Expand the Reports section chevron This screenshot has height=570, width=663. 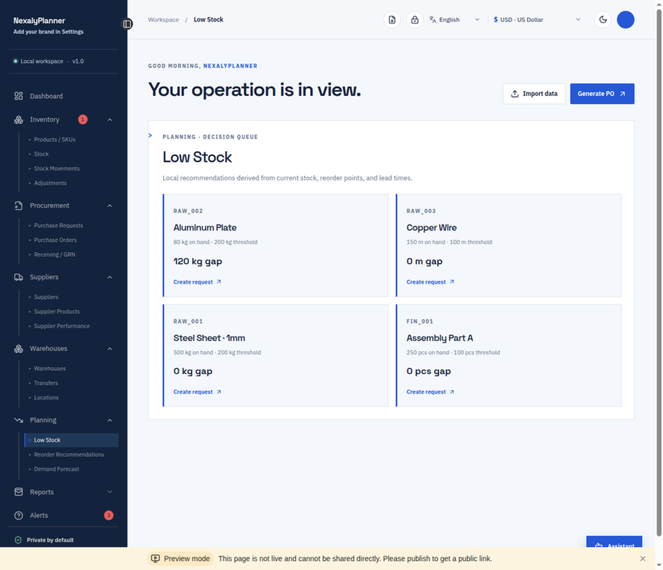coord(110,492)
